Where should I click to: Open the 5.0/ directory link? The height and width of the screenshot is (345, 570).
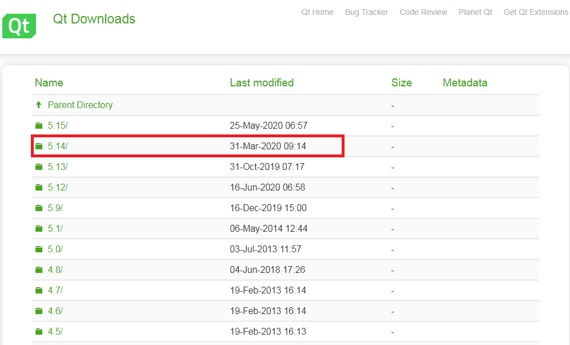[56, 249]
